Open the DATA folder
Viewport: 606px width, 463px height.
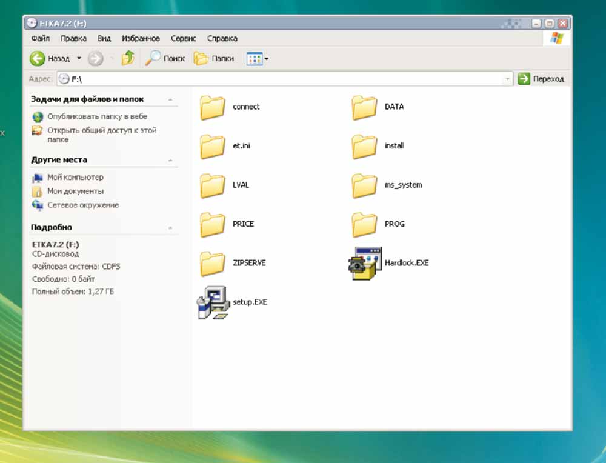(x=364, y=107)
